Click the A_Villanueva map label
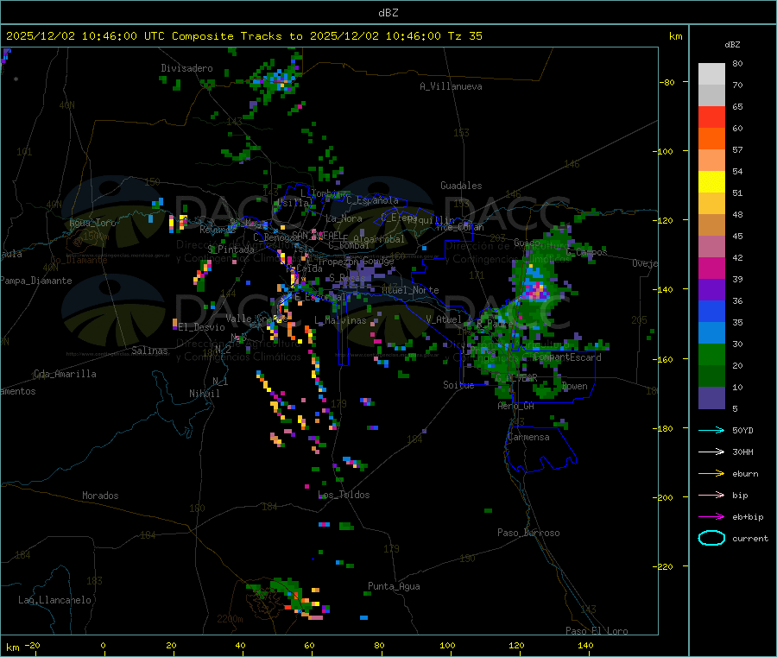The height and width of the screenshot is (657, 777). (x=451, y=86)
